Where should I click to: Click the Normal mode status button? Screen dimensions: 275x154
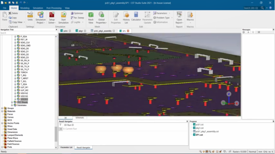coord(252,152)
